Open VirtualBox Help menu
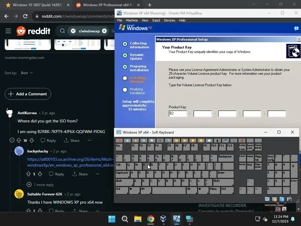This screenshot has height=226, width=301. click(x=182, y=20)
